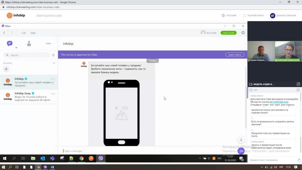Open the bit.ly/IB-Viber-quiz link

click(279, 102)
